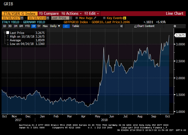
Task: Open chart settings gear icon
Action: tap(175, 26)
